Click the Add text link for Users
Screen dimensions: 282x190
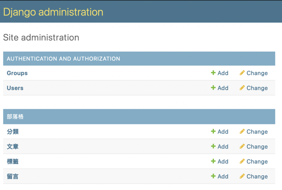[x=223, y=88]
